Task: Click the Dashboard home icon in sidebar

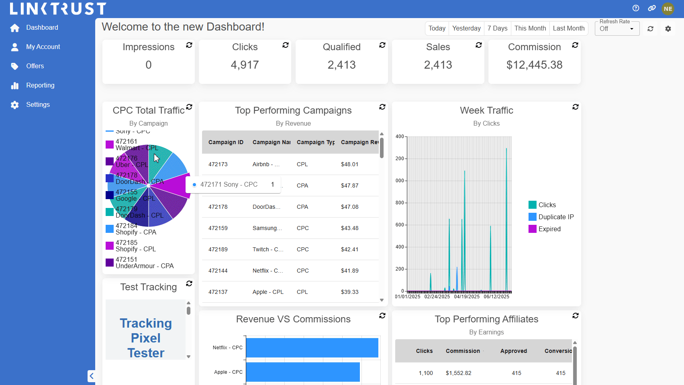Action: tap(15, 28)
